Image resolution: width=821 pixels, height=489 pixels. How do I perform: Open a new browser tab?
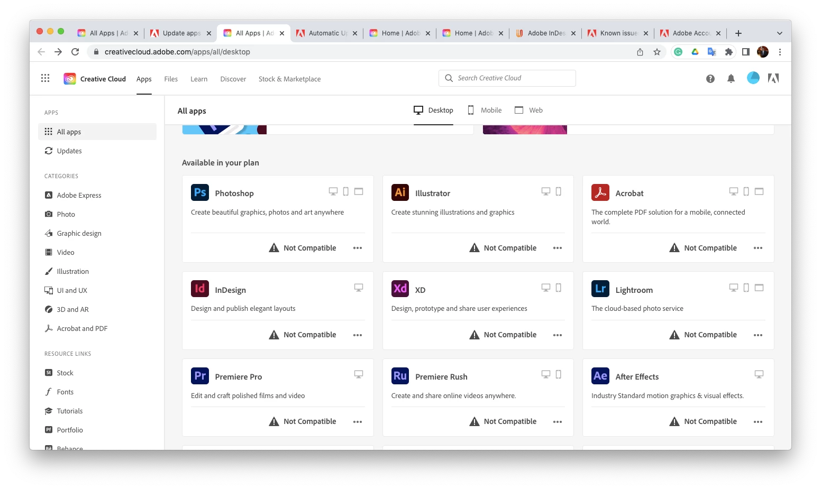(738, 33)
